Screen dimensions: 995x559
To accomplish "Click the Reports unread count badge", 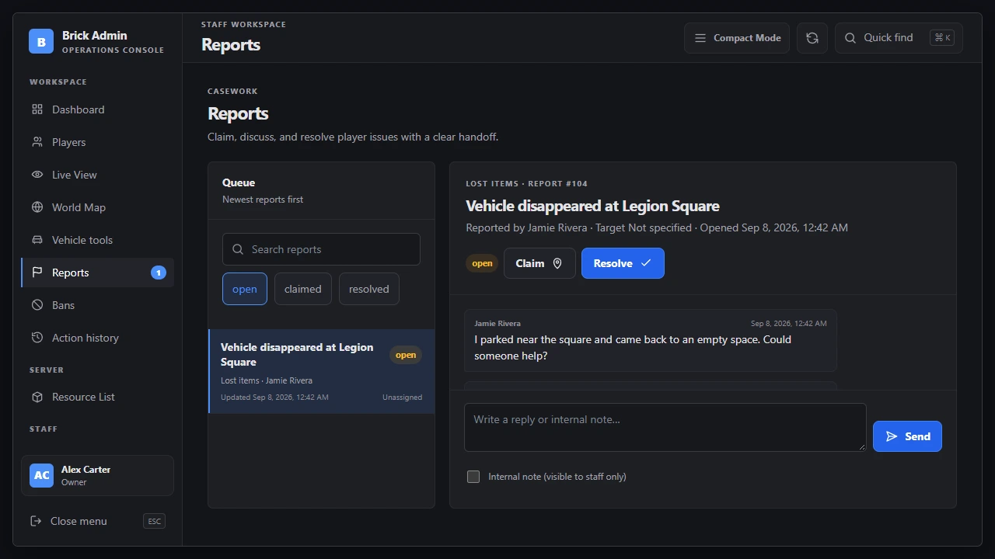I will pos(159,273).
